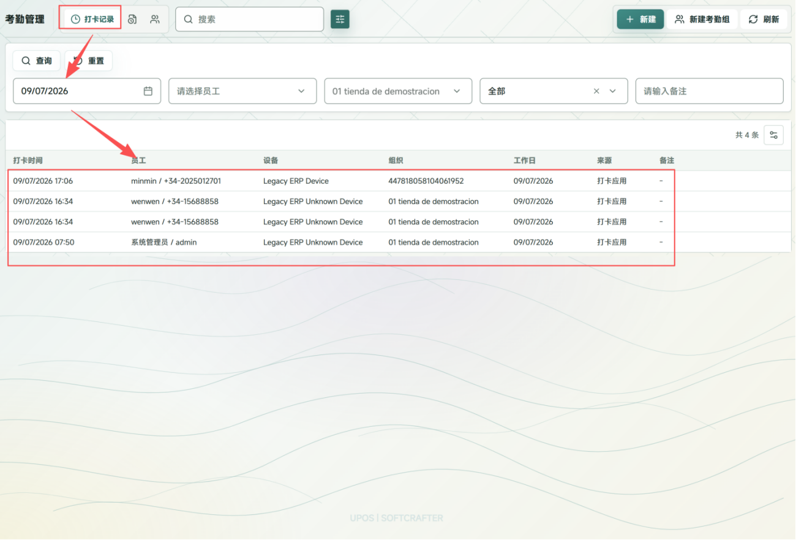Image resolution: width=796 pixels, height=540 pixels.
Task: Run the 查询 query button
Action: [37, 61]
